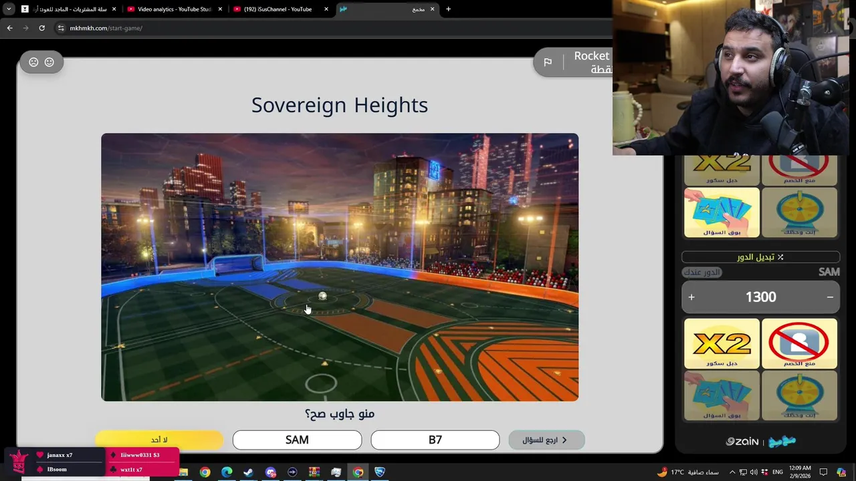This screenshot has width=856, height=481.
Task: Select the active مخمخ browser tab
Action: [388, 9]
